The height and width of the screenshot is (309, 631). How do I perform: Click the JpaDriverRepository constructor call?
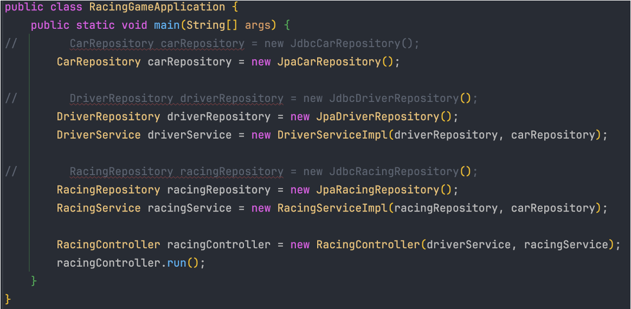(383, 117)
